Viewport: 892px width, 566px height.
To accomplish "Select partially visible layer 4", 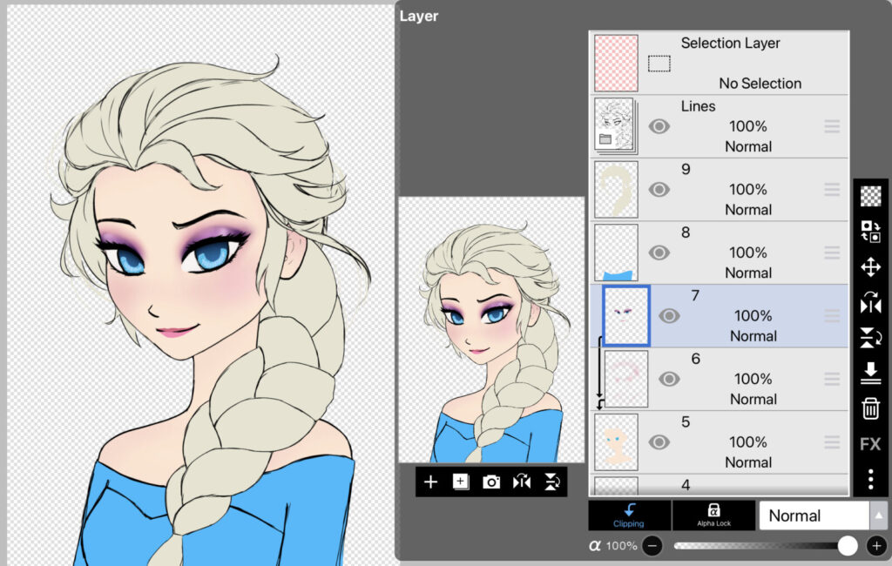I will click(720, 485).
